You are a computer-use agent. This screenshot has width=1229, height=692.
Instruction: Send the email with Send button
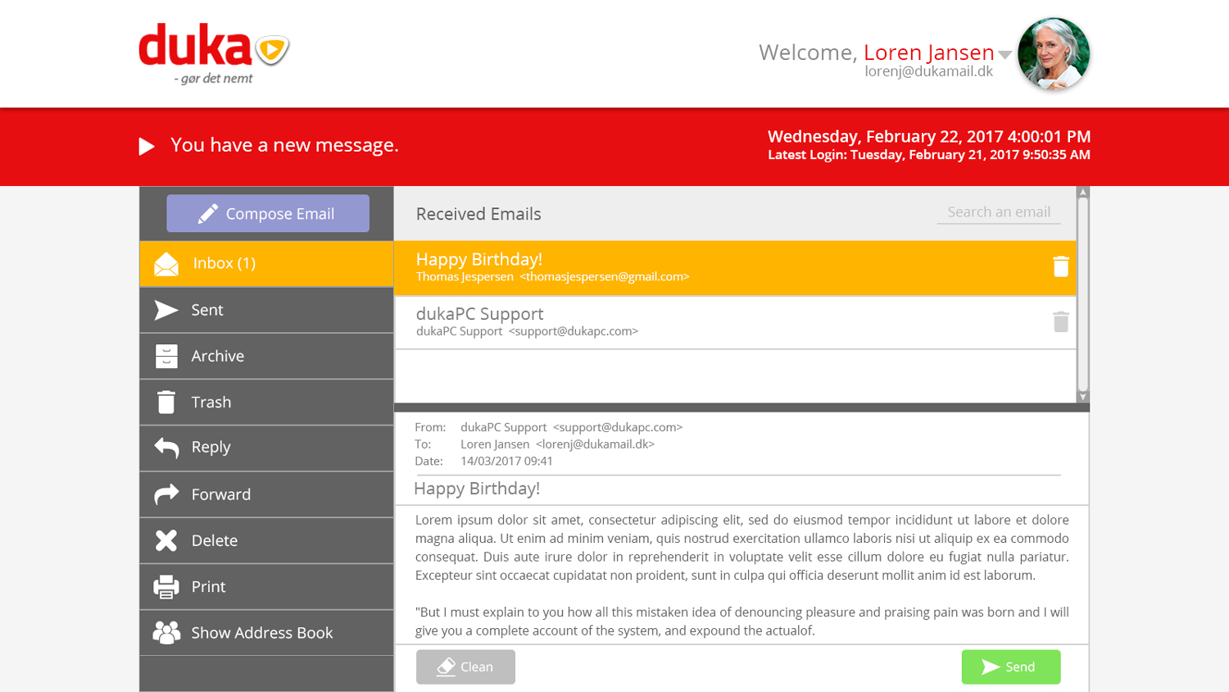tap(1011, 667)
